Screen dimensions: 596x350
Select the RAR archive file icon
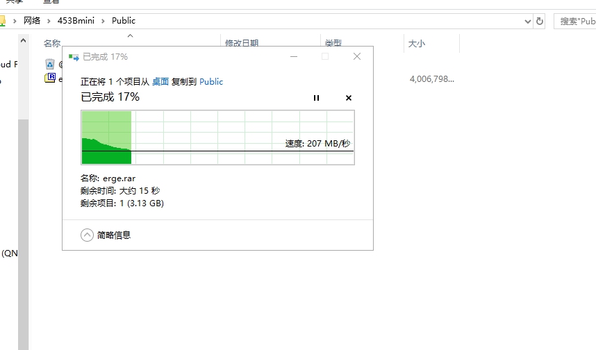click(x=50, y=78)
